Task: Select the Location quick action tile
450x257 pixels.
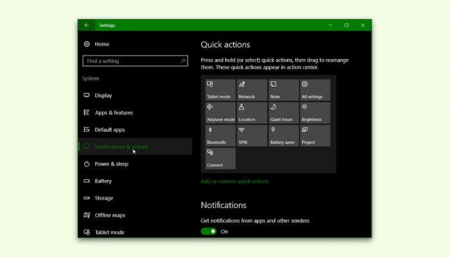Action: [x=252, y=113]
